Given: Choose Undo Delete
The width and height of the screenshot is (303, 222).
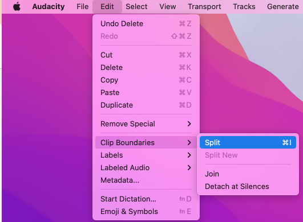Looking at the screenshot, I should [146, 24].
